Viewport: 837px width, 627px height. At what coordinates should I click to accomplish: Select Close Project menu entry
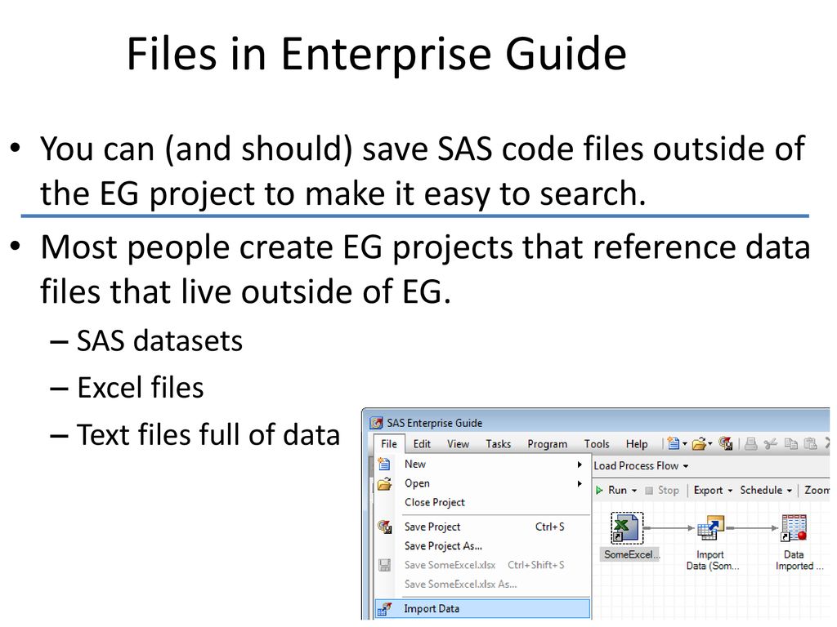click(x=482, y=502)
